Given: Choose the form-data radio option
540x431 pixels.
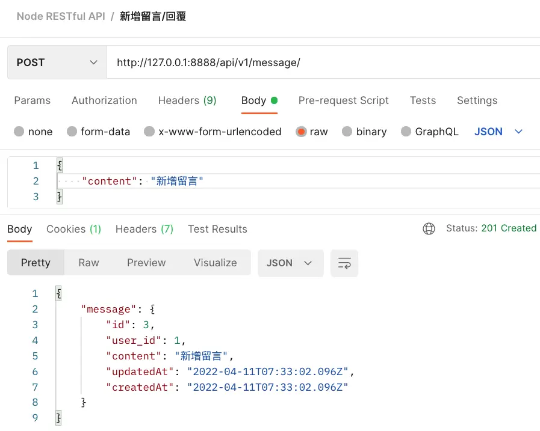Looking at the screenshot, I should click(x=72, y=132).
